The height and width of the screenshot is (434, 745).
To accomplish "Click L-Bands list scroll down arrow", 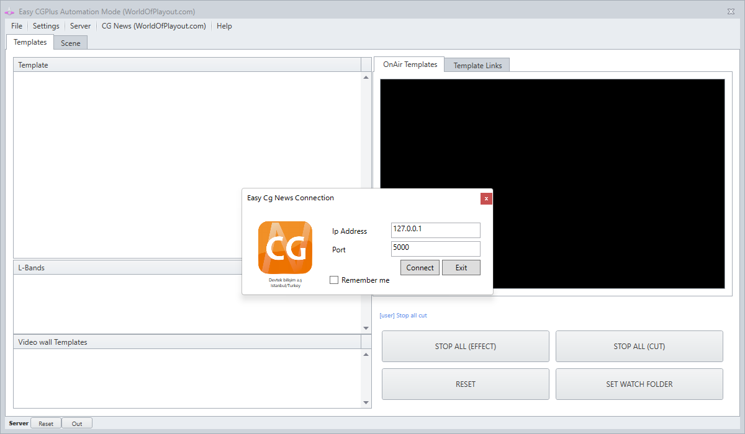I will [x=366, y=328].
